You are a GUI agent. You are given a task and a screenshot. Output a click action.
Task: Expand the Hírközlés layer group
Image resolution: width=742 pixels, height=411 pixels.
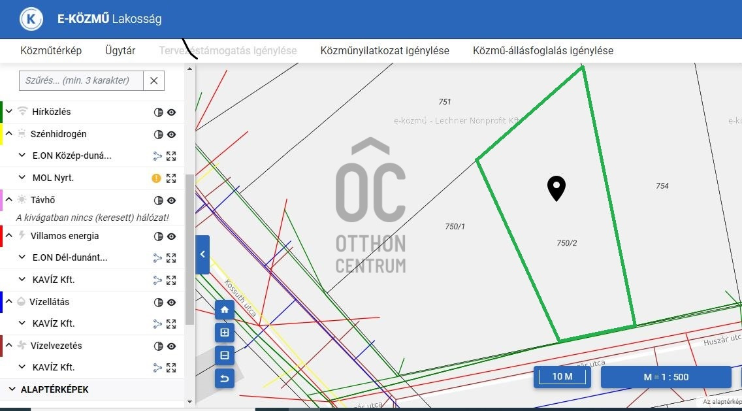click(x=10, y=112)
